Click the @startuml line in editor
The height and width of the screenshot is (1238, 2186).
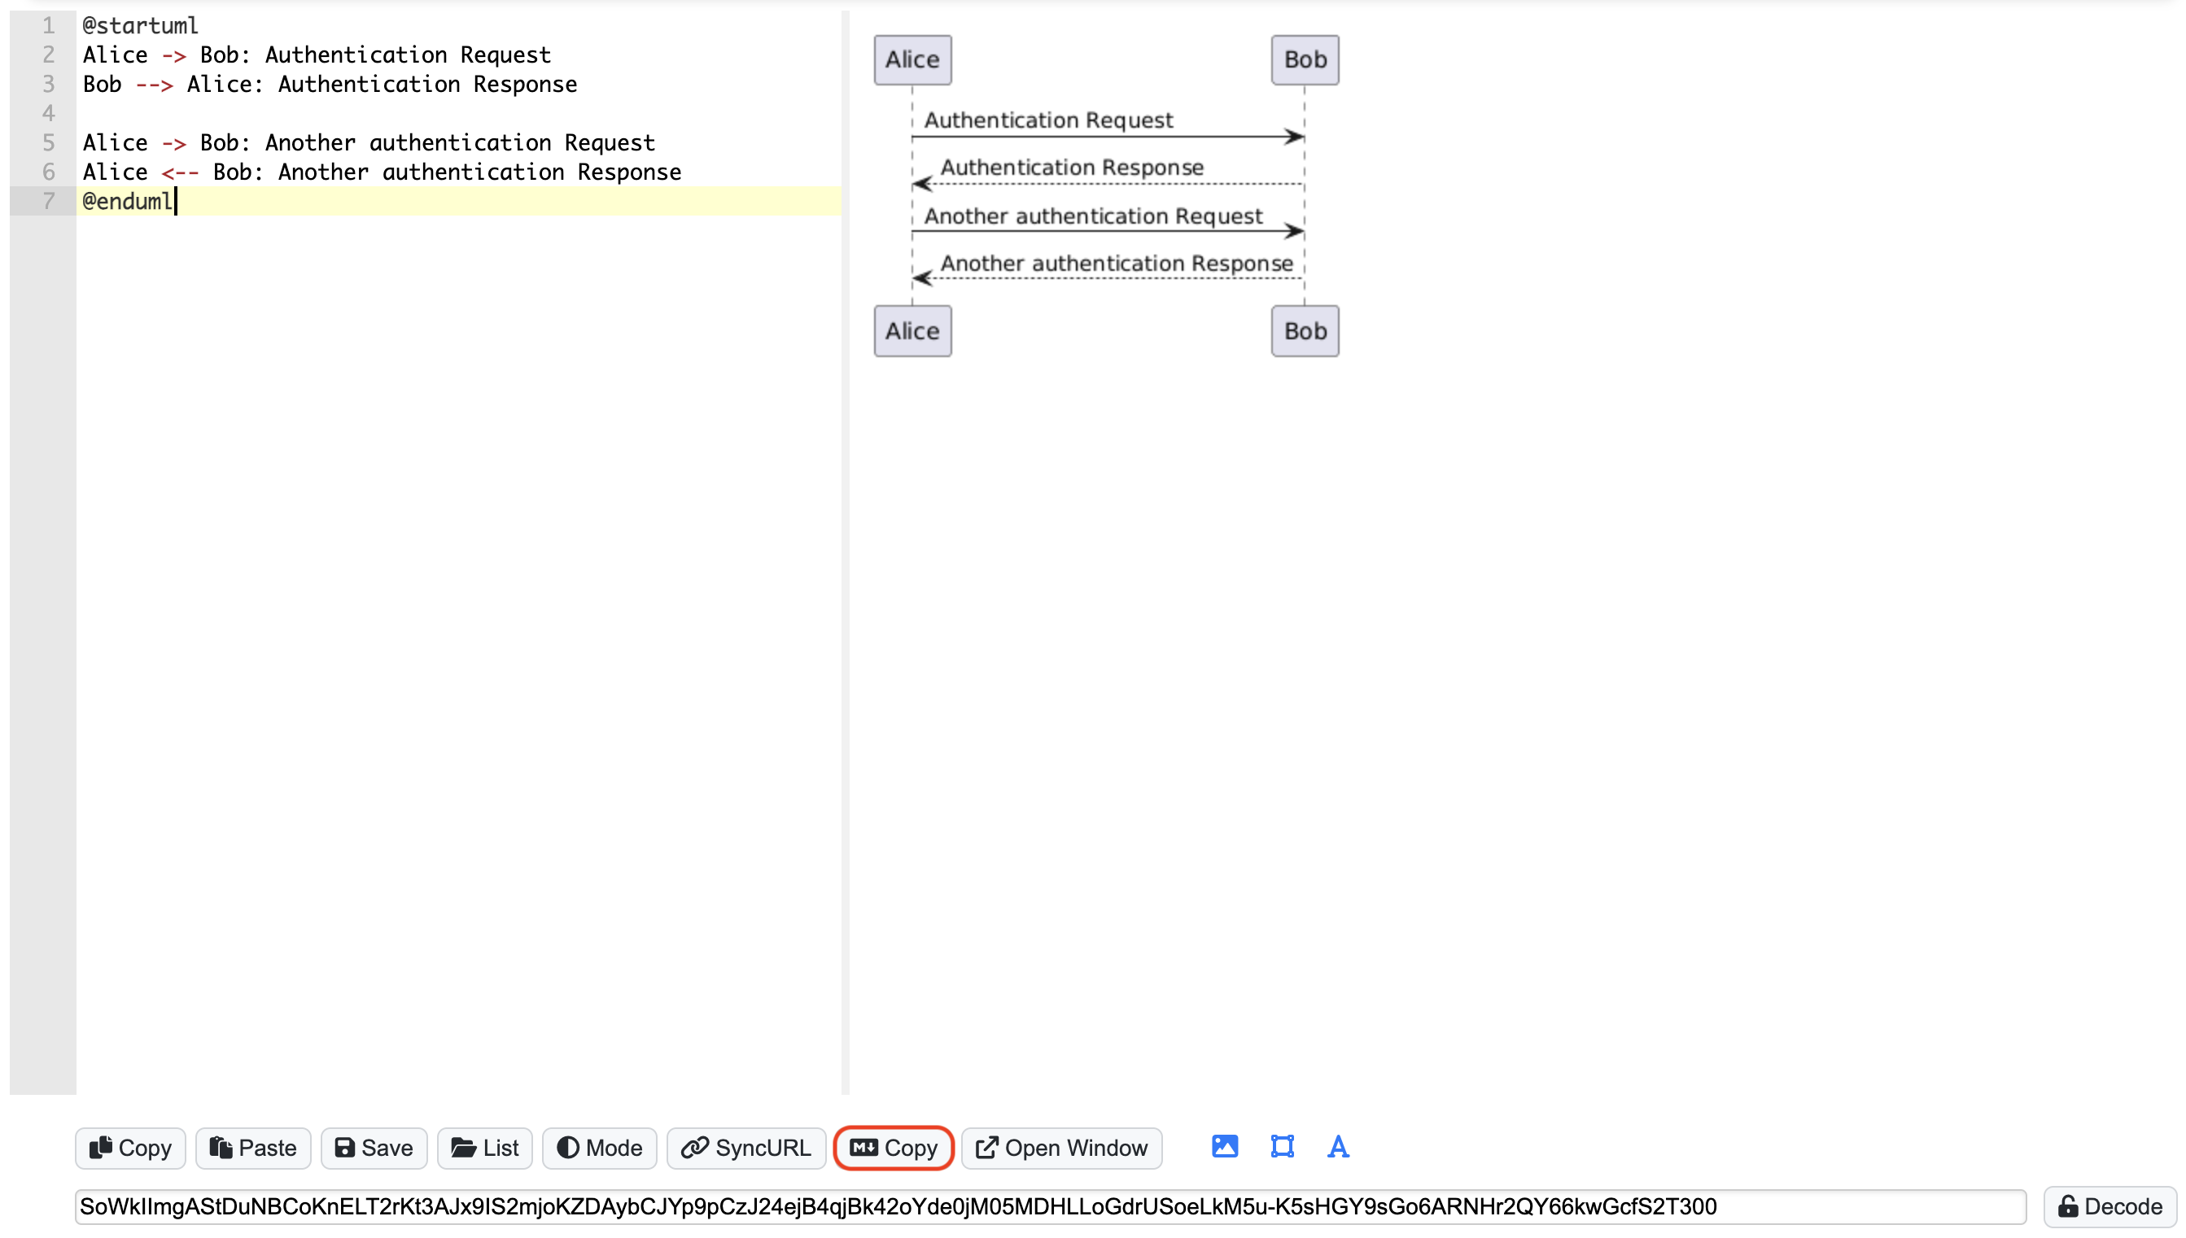click(140, 25)
